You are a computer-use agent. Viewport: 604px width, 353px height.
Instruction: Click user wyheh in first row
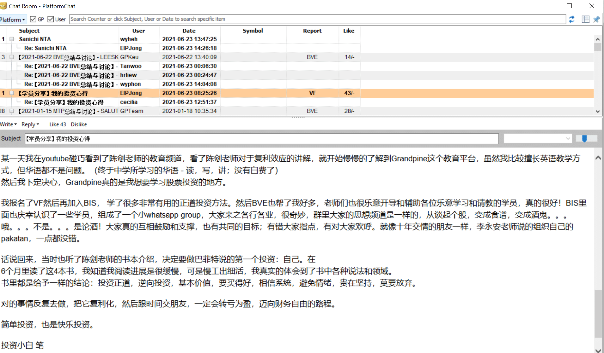(x=129, y=39)
